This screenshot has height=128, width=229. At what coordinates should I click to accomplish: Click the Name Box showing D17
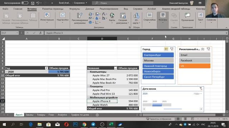10,33
